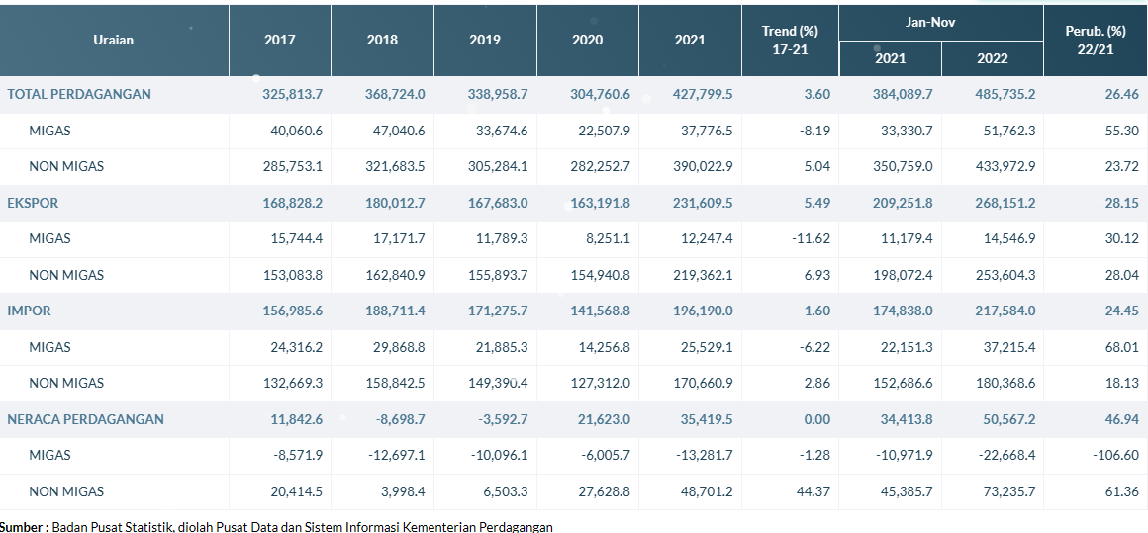The image size is (1148, 533).
Task: Click the NERACA PERDAGANGAN row label
Action: 85,419
